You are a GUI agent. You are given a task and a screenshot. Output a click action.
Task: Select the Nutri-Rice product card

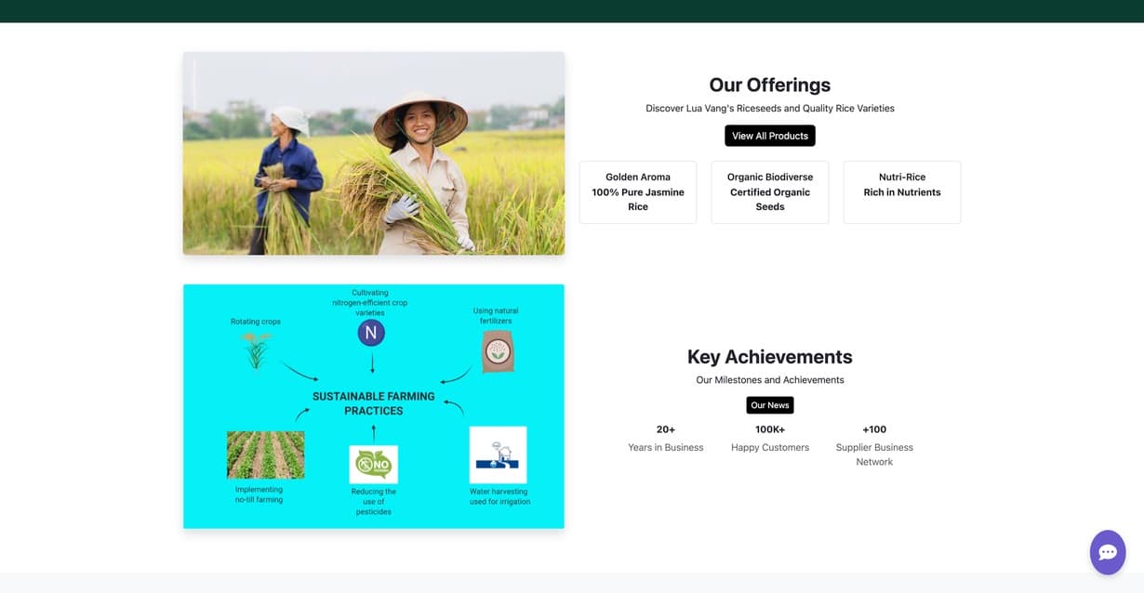pos(902,192)
